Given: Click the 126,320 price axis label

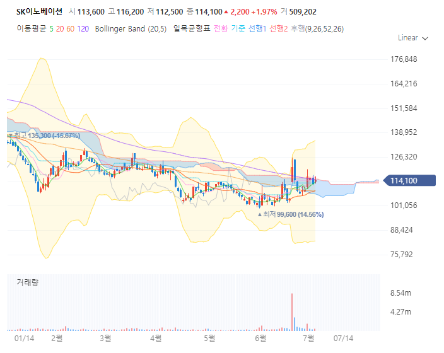Looking at the screenshot, I should pyautogui.click(x=404, y=157).
